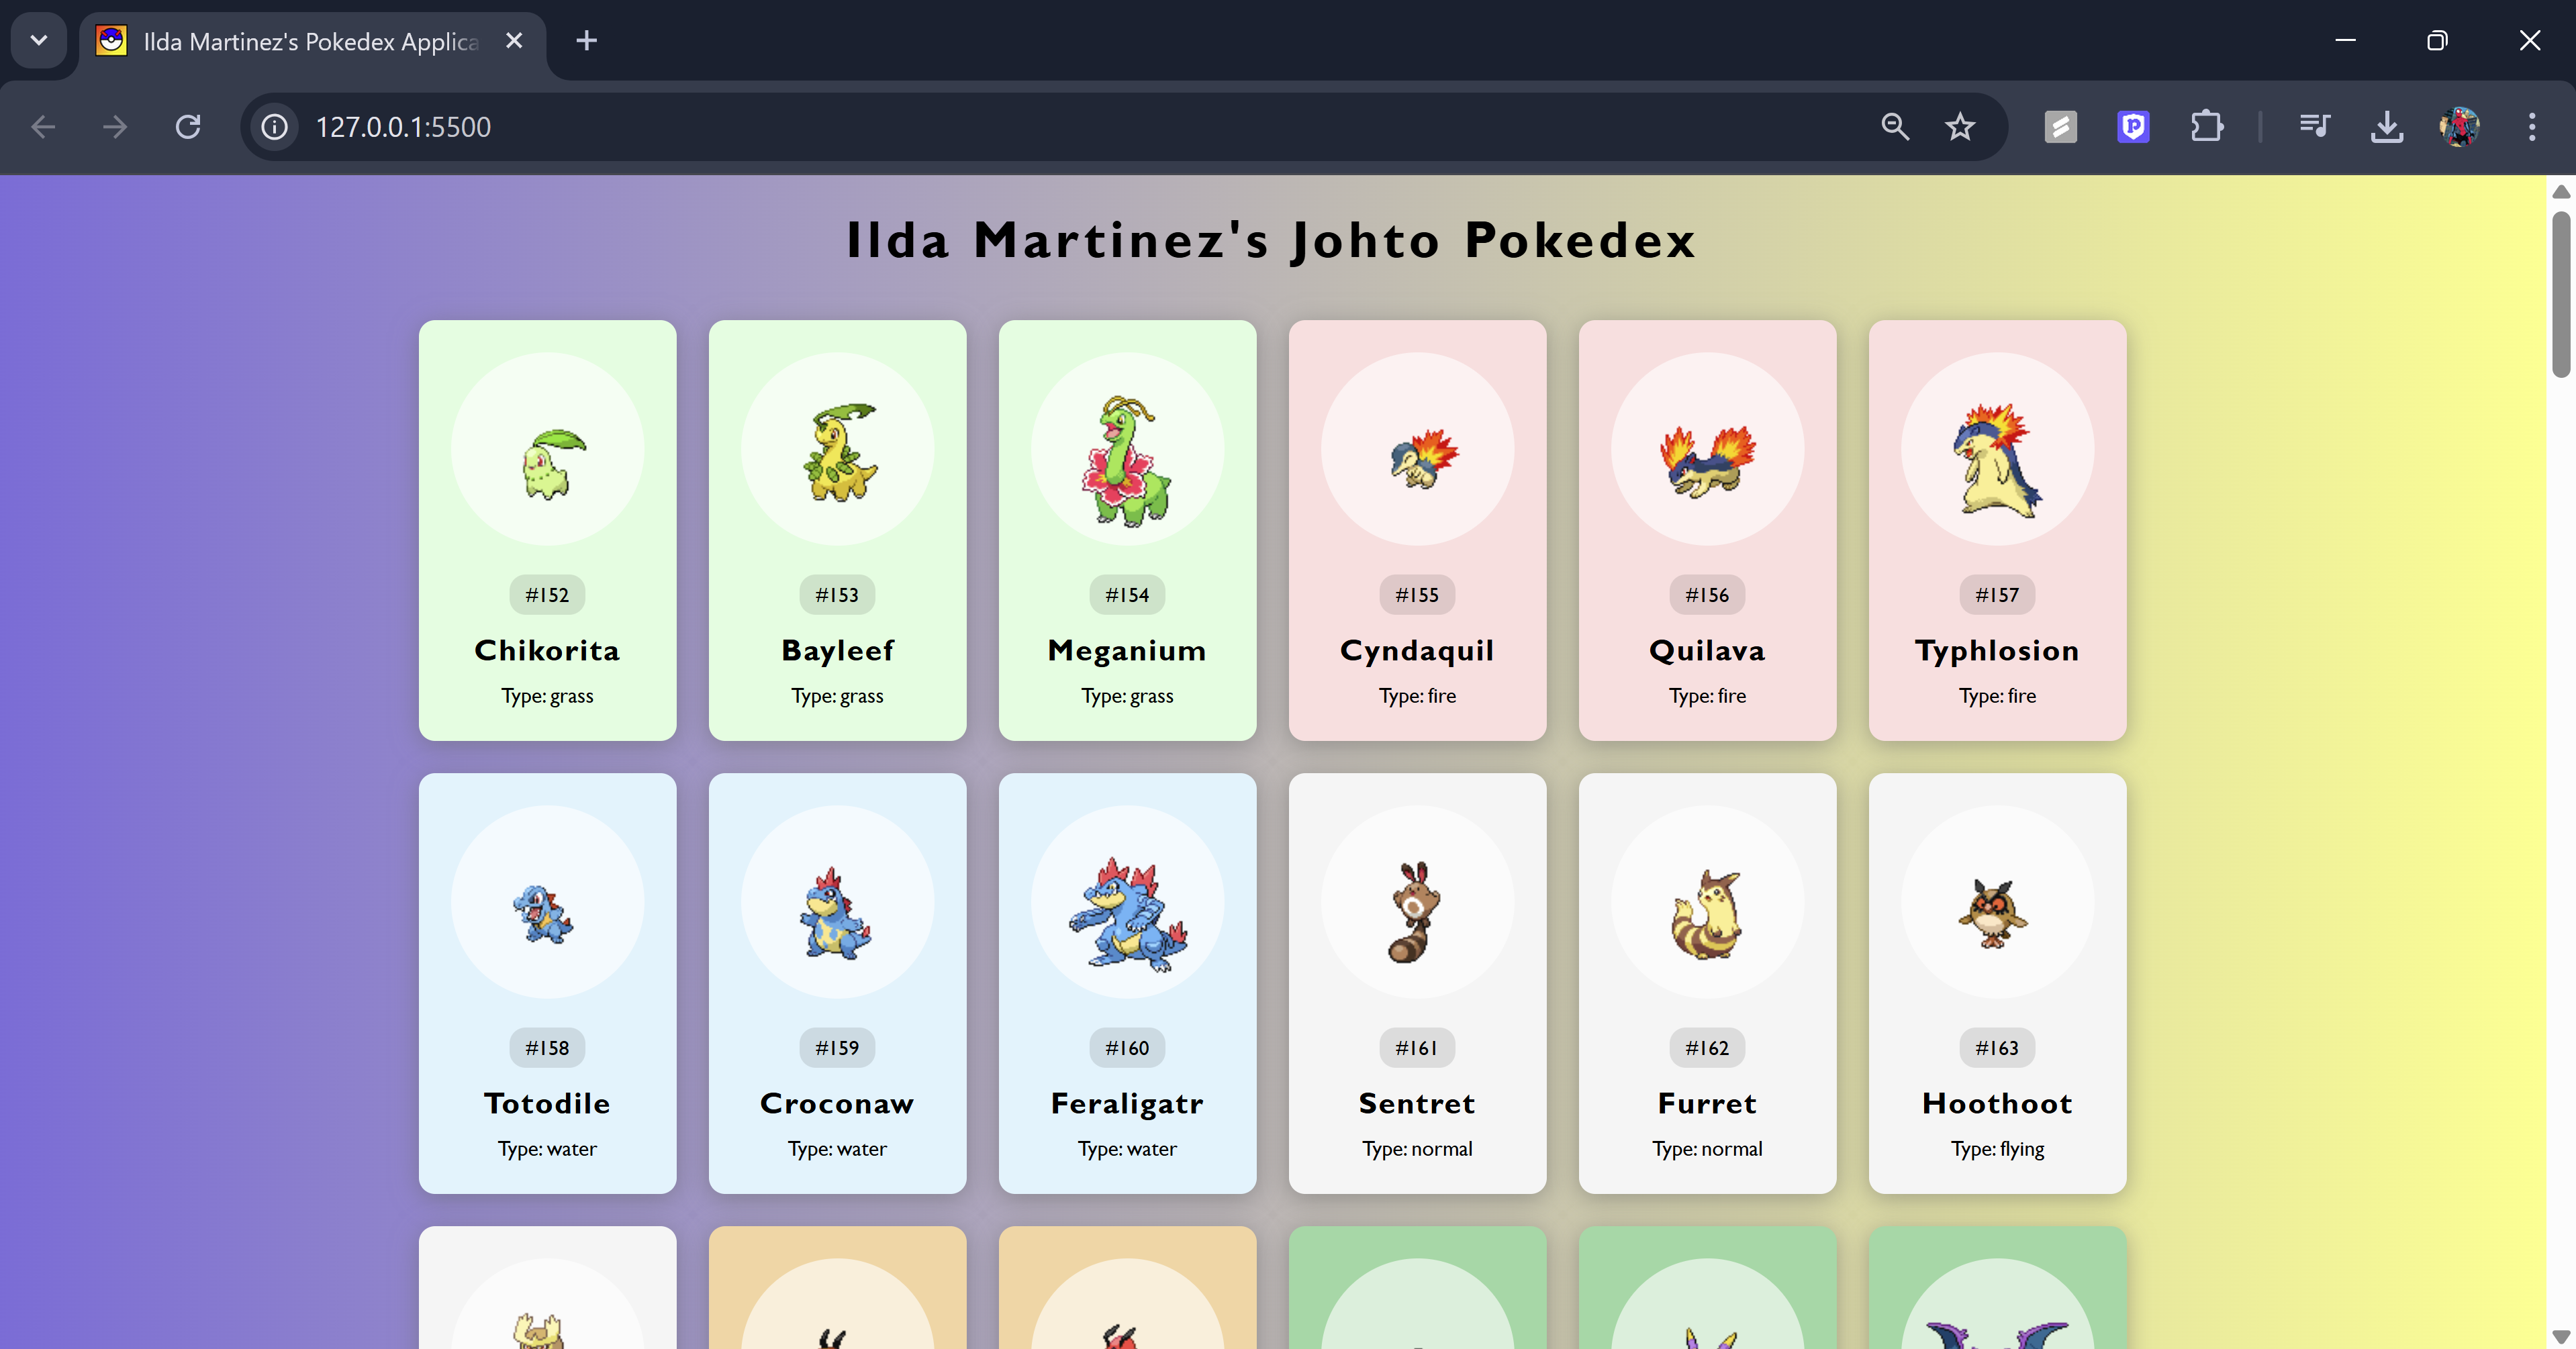Open the Chrome three-dot menu
Viewport: 2576px width, 1349px height.
tap(2532, 127)
